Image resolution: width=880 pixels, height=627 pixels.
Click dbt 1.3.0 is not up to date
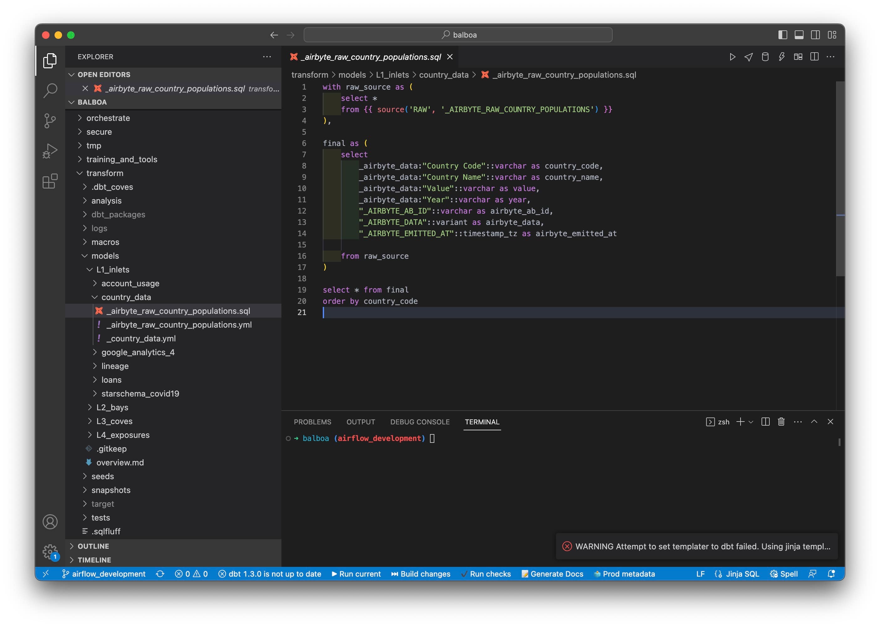coord(270,574)
